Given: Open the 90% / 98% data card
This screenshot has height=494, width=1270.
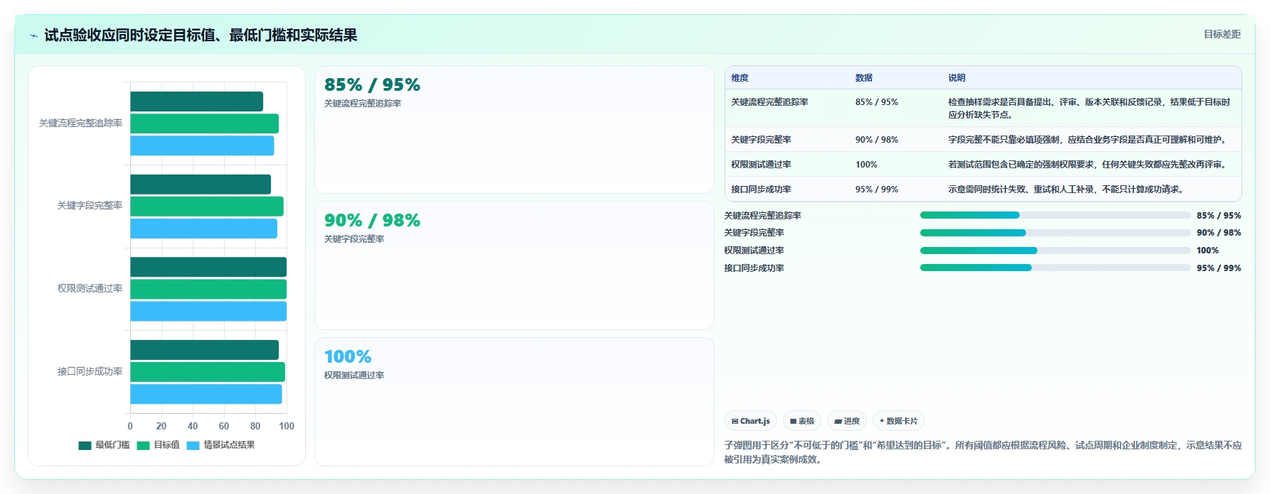Looking at the screenshot, I should (x=514, y=265).
